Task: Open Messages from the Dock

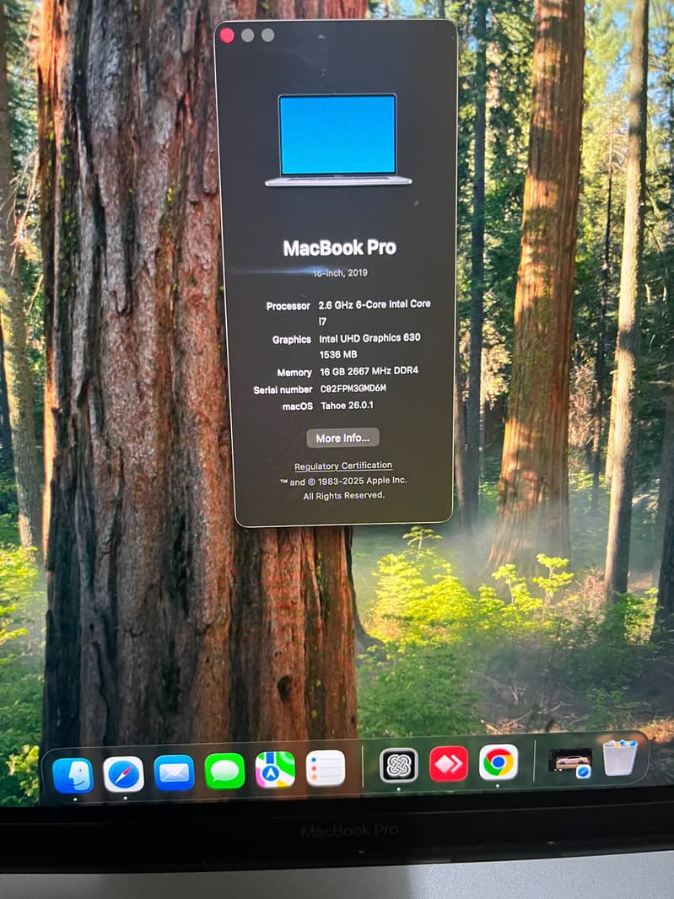Action: [224, 771]
